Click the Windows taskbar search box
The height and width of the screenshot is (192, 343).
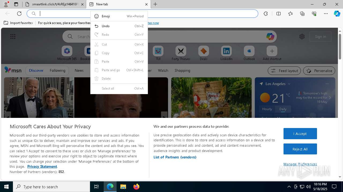click(51, 187)
